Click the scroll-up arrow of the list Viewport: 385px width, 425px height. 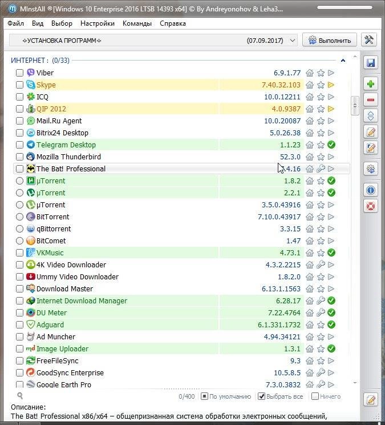point(355,57)
